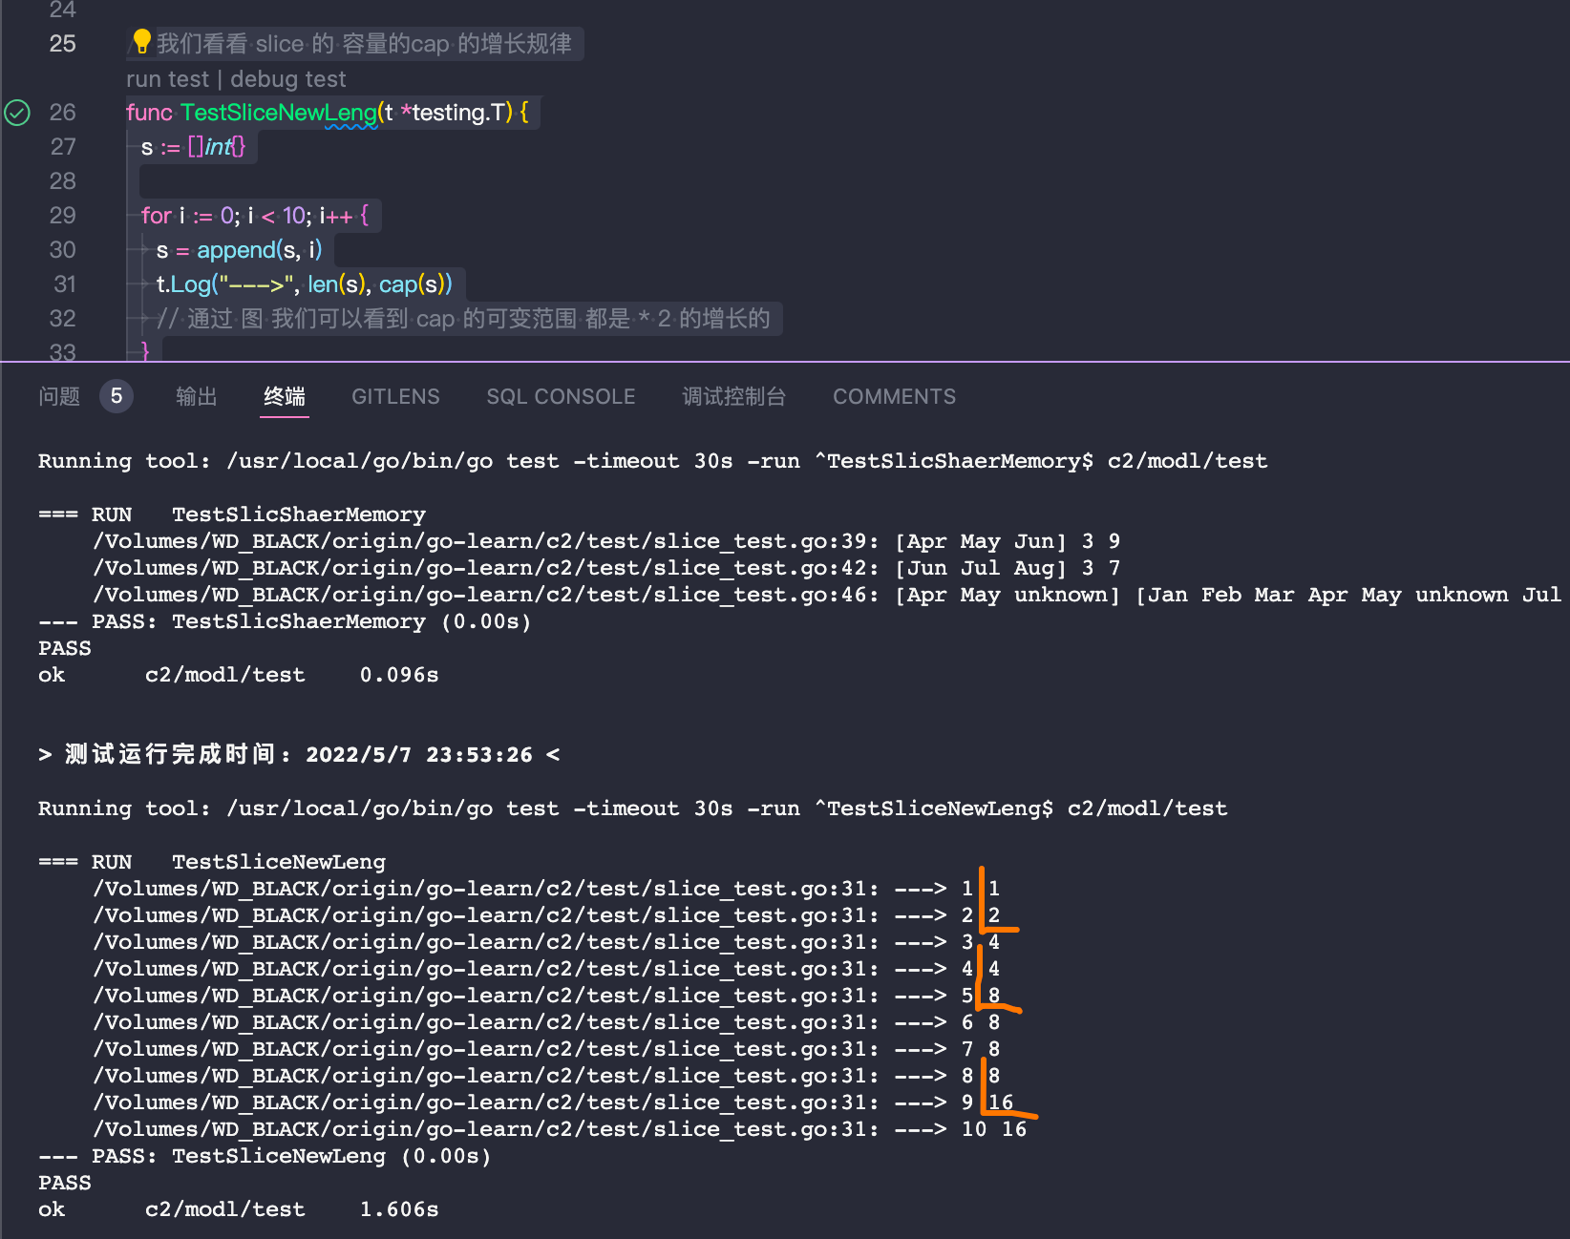Image resolution: width=1570 pixels, height=1239 pixels.
Task: Show the COMMENTS panel tab
Action: pos(894,396)
